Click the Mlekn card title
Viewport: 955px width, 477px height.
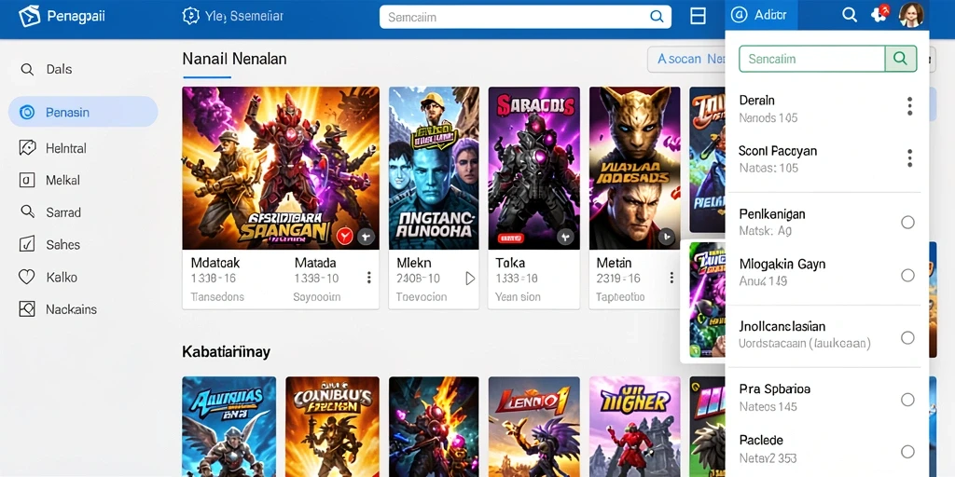[414, 263]
